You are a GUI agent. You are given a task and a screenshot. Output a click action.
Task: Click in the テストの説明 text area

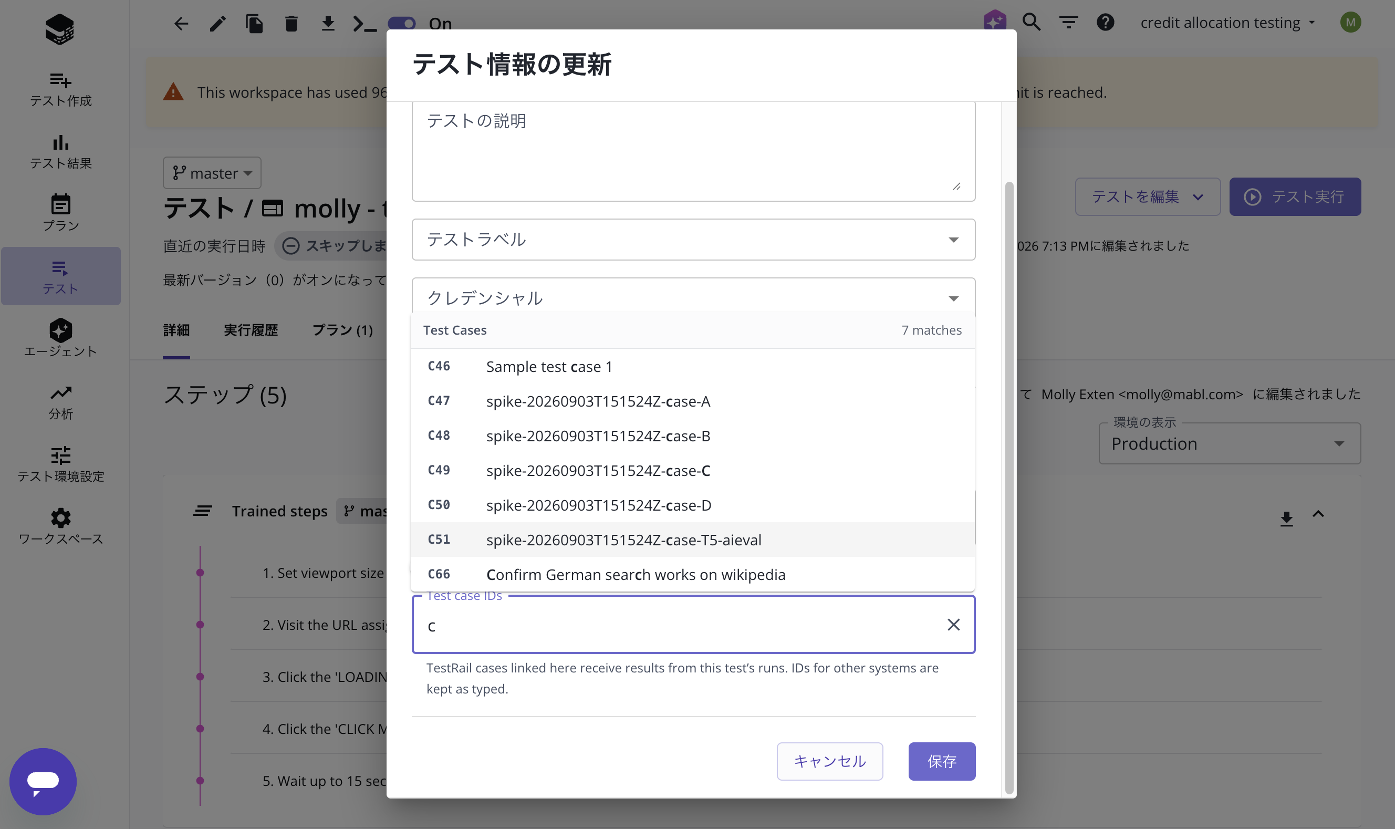[x=693, y=151]
